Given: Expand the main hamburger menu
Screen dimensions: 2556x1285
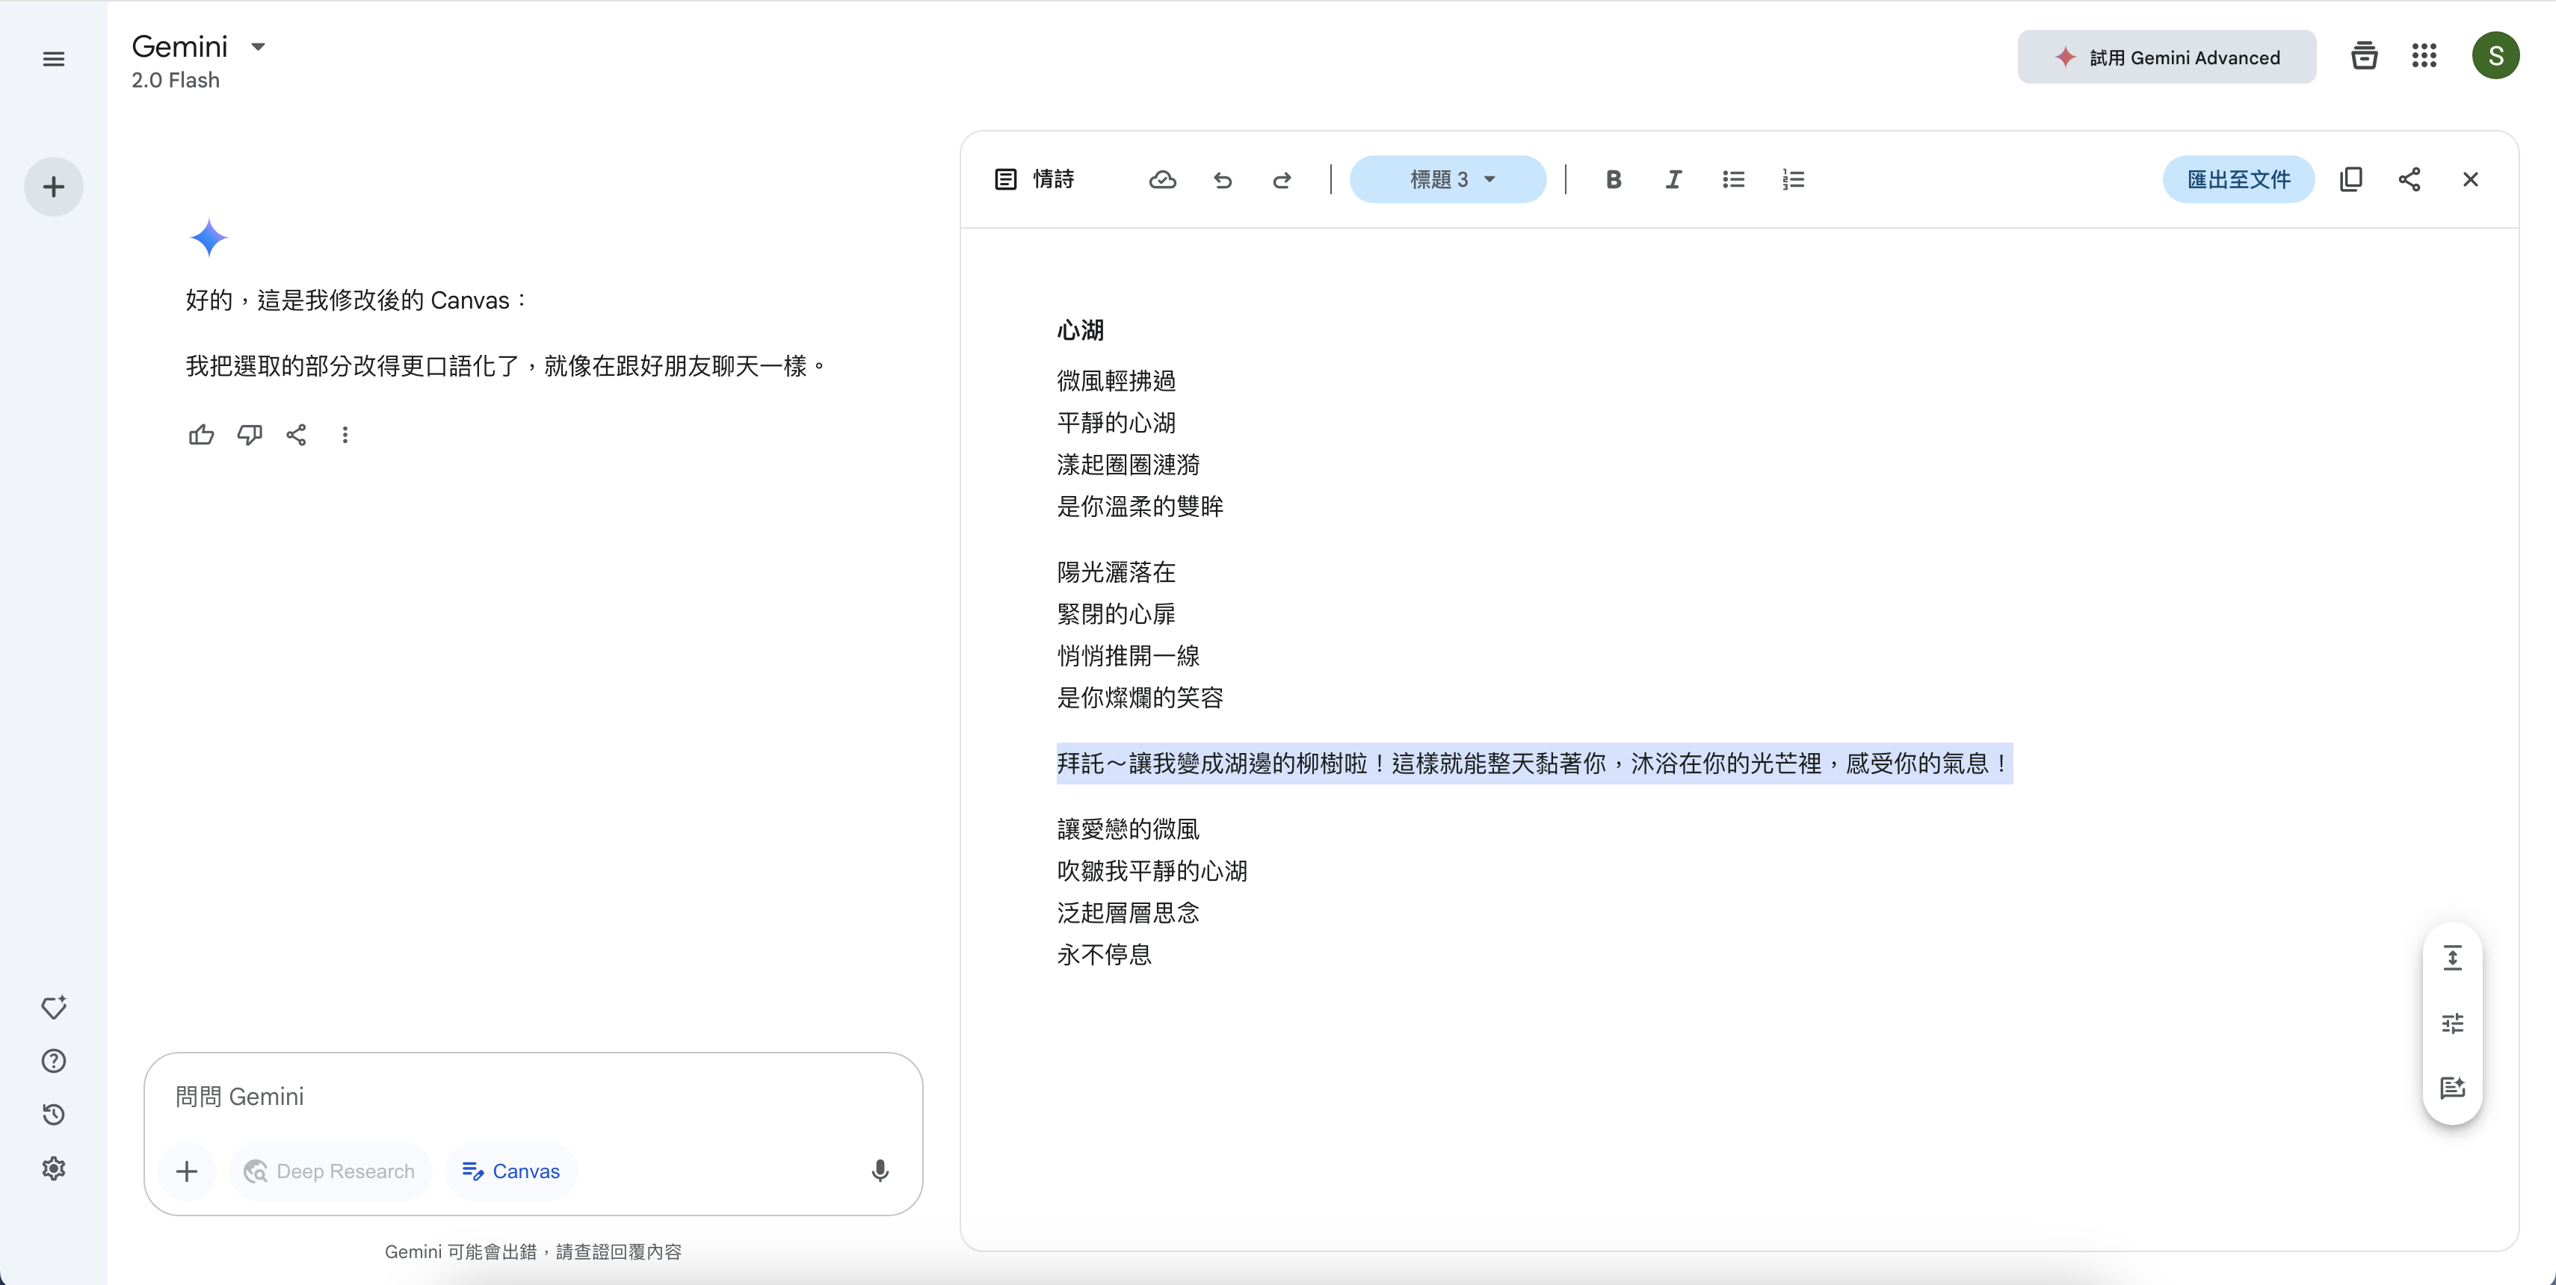Looking at the screenshot, I should [x=54, y=60].
